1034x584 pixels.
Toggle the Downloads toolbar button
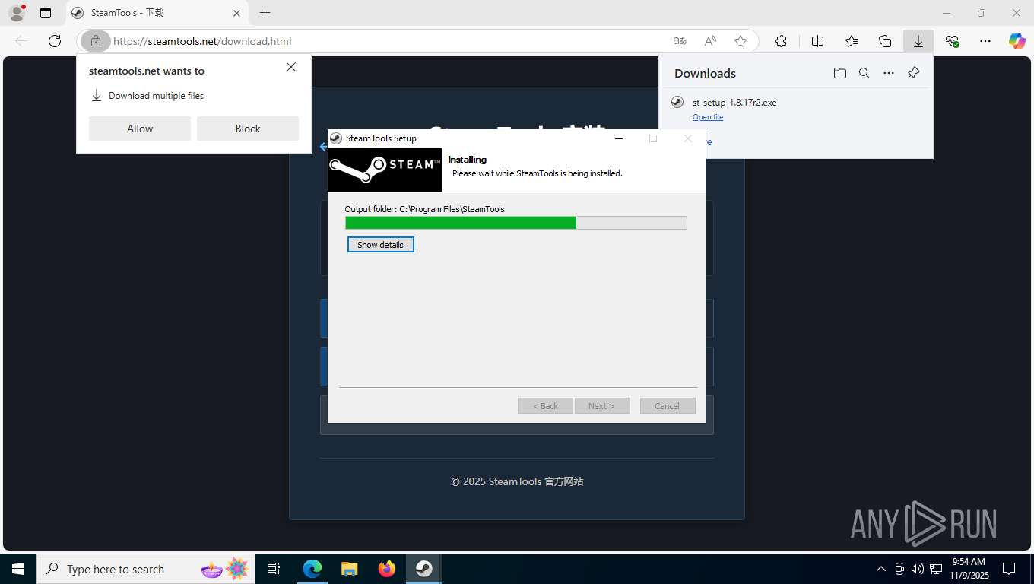coord(918,41)
